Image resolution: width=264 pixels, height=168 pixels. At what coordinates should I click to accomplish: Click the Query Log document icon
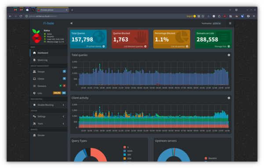click(34, 60)
